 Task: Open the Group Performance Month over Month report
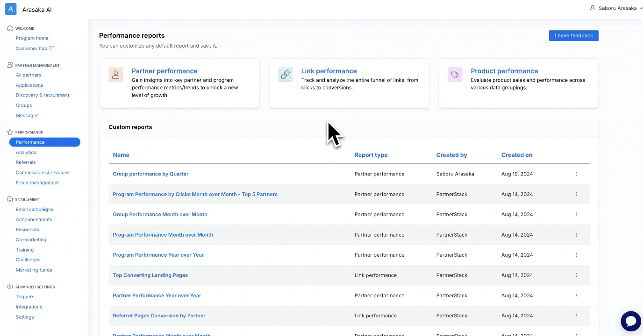160,215
